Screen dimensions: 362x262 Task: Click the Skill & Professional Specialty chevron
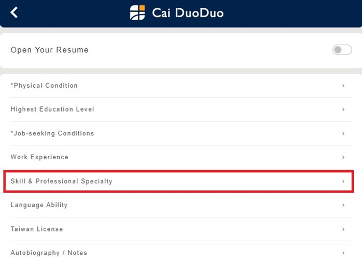[343, 182]
